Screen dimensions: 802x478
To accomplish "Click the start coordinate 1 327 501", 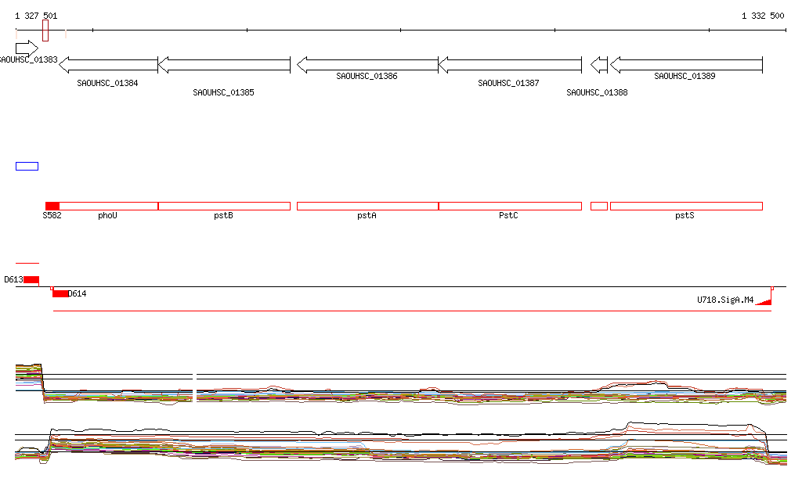I will (x=36, y=16).
